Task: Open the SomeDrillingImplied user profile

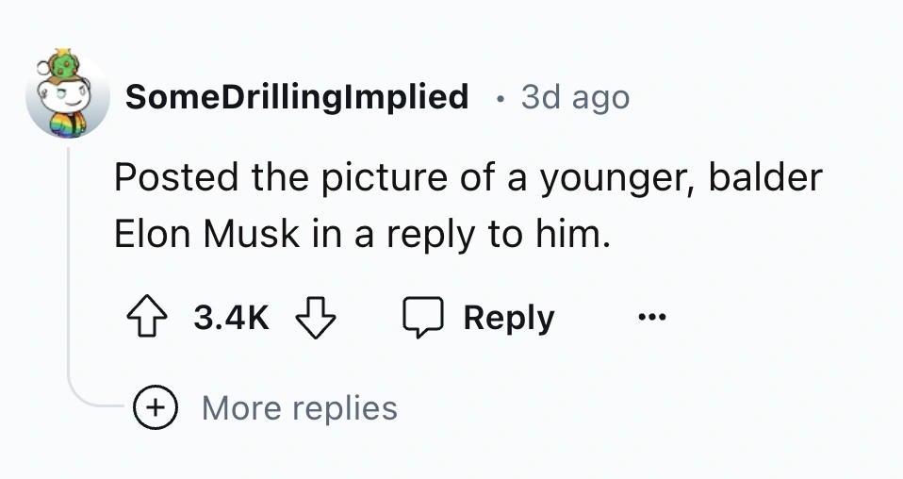Action: 296,96
